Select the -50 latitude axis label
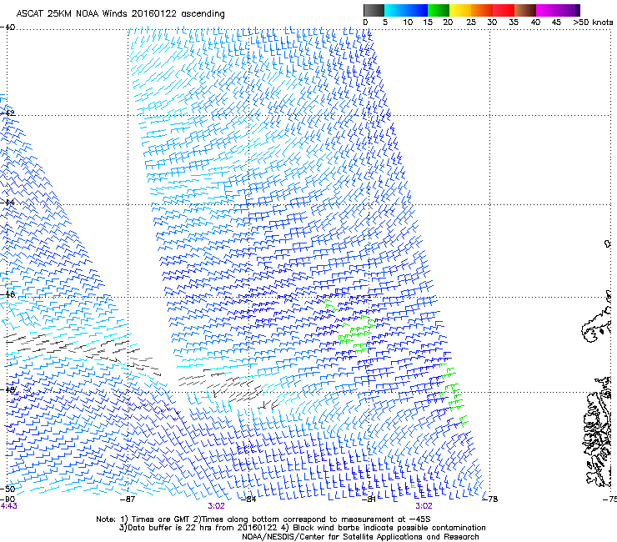The width and height of the screenshot is (617, 542). tap(8, 489)
